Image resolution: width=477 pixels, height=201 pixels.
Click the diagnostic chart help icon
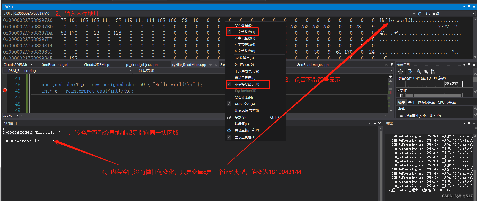433,72
